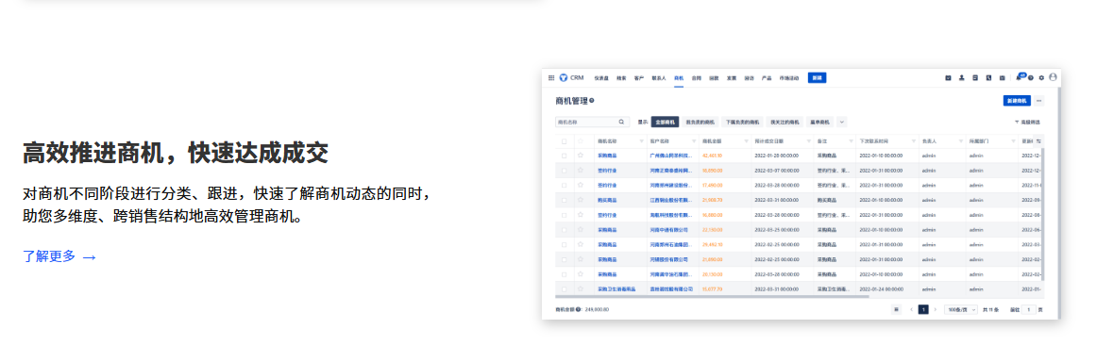Open the apps grid icon beside CRM logo
Image resolution: width=1097 pixels, height=362 pixels.
551,77
